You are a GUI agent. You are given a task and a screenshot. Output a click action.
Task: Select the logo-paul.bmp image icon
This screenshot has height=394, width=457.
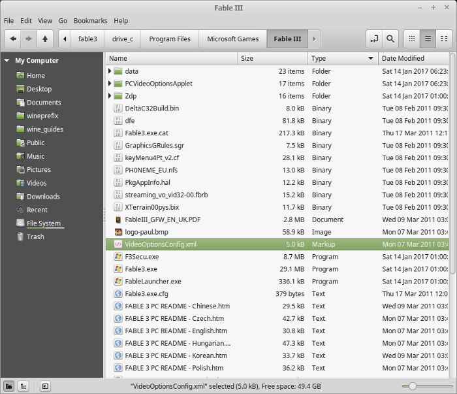click(118, 232)
